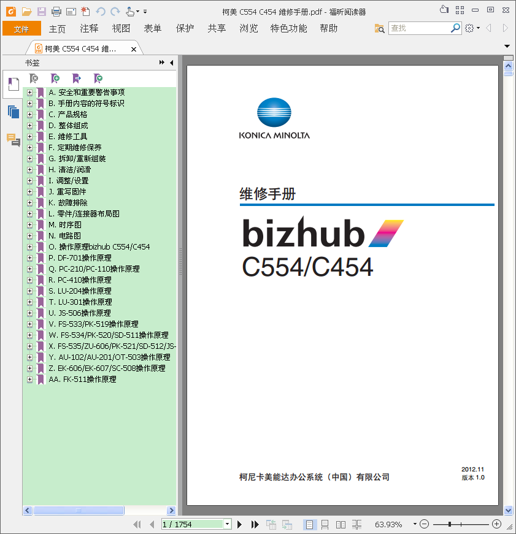This screenshot has width=516, height=534.
Task: Open the tab list dropdown arrow
Action: [507, 46]
